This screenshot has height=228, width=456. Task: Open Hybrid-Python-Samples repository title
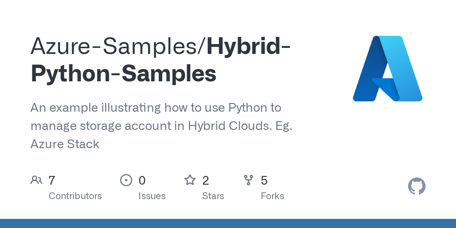161,60
